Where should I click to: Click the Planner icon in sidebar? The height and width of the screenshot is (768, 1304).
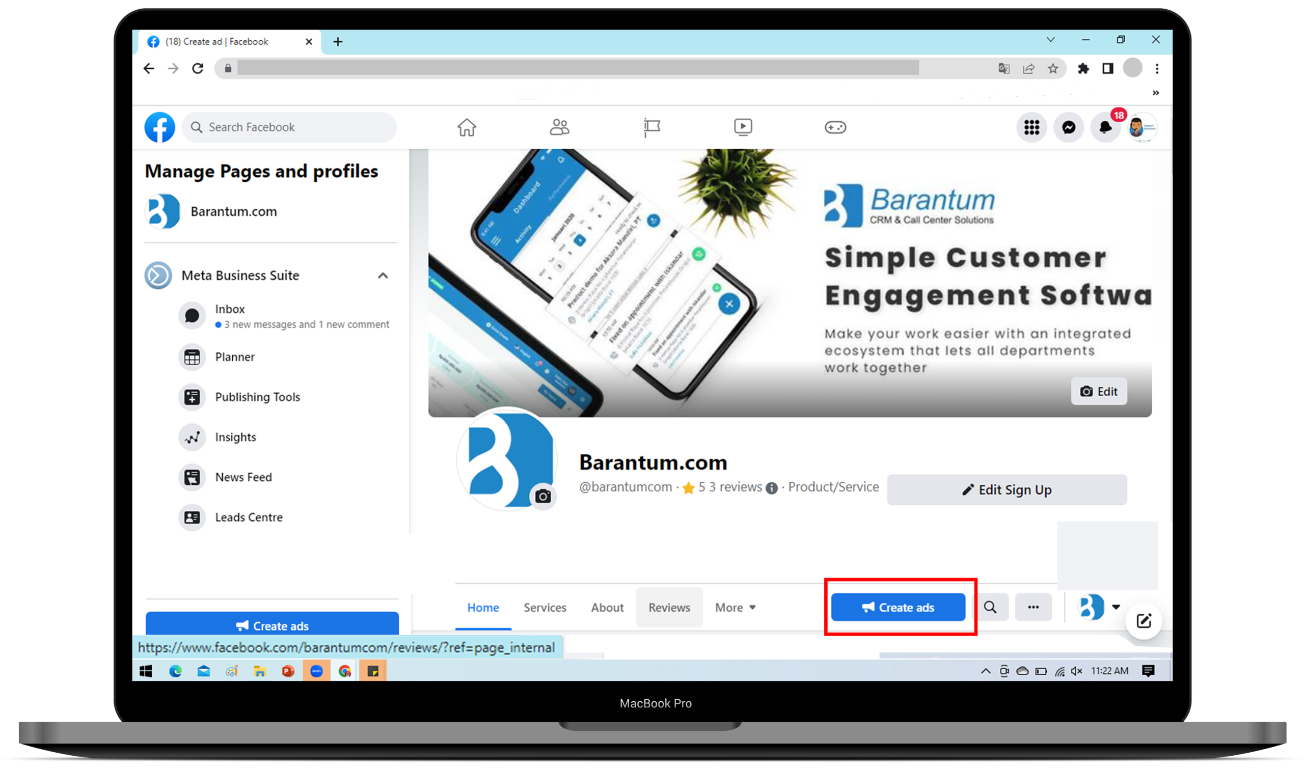pos(190,356)
